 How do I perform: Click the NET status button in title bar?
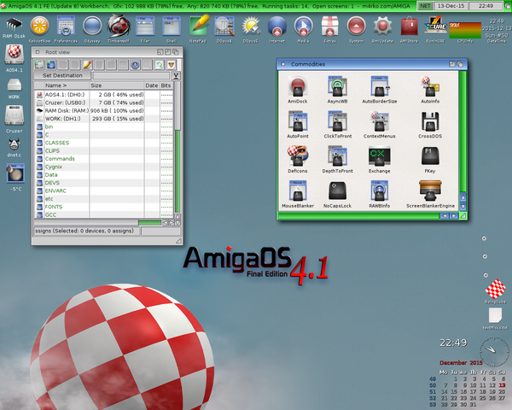click(425, 6)
